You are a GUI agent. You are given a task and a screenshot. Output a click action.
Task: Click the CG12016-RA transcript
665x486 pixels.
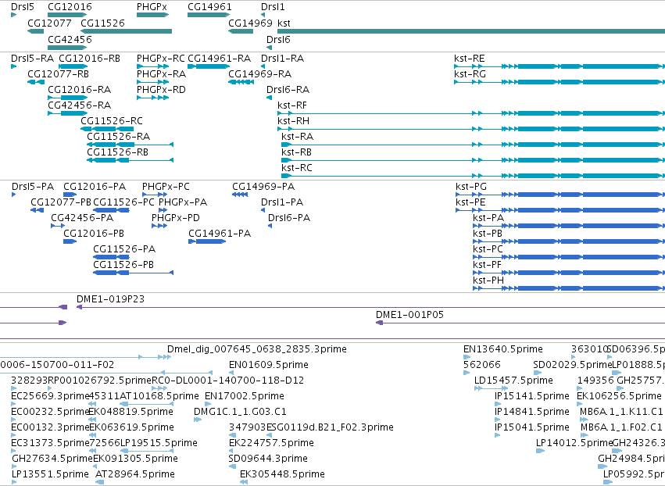coord(67,98)
